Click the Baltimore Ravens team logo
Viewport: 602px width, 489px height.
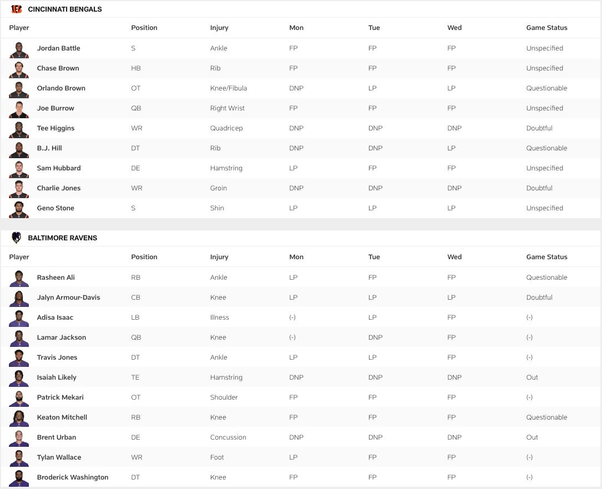(17, 238)
